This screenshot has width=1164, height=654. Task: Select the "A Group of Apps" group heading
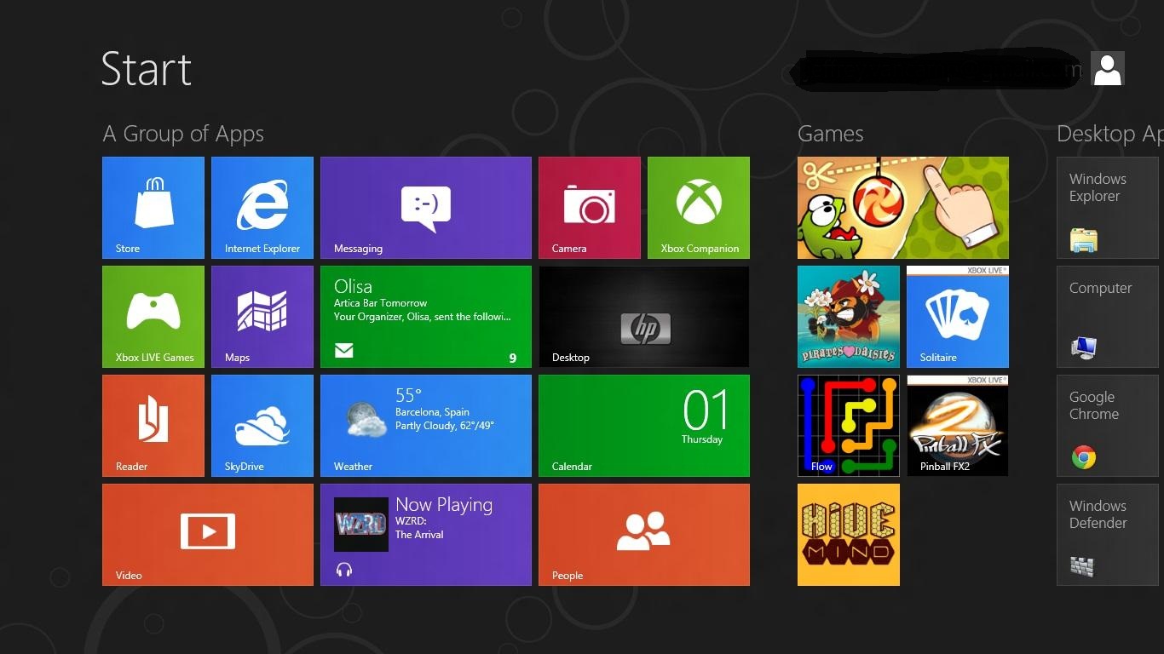click(183, 134)
